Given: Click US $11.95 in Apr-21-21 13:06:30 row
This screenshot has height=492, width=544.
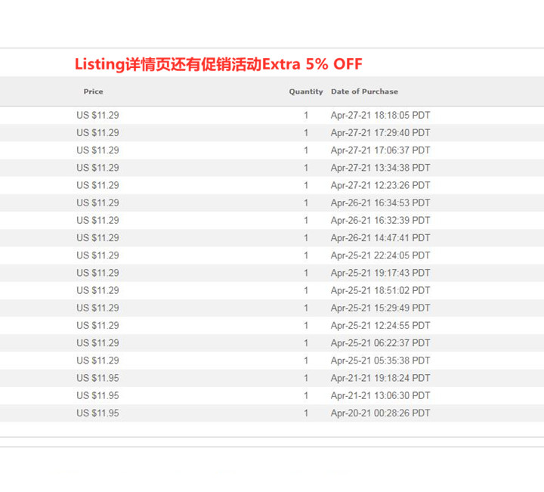Looking at the screenshot, I should click(97, 395).
